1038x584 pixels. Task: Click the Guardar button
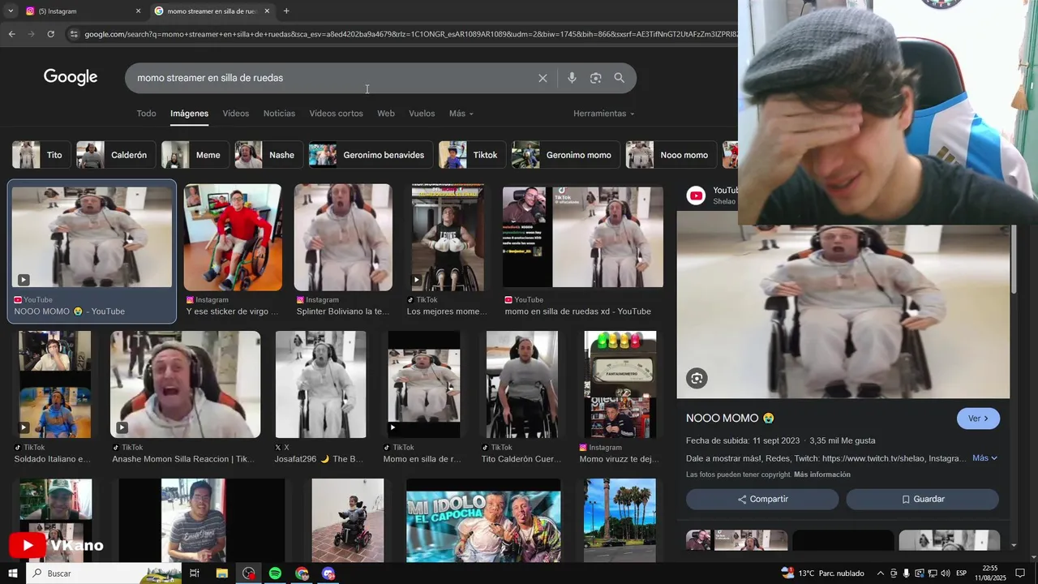coord(922,499)
